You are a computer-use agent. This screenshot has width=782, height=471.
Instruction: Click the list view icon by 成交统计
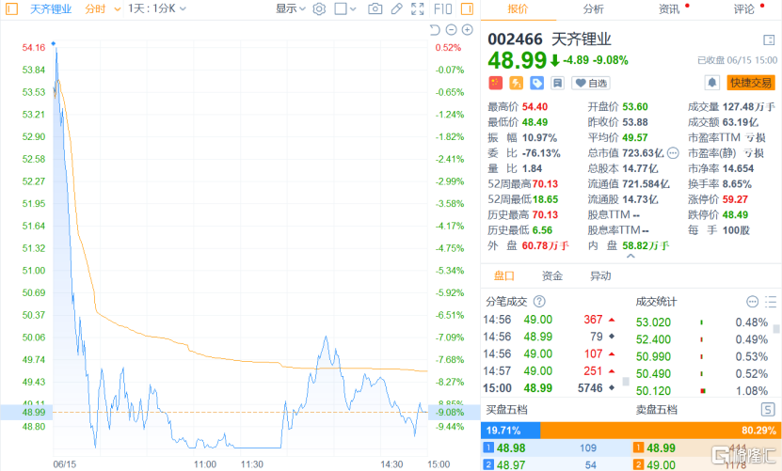point(771,301)
